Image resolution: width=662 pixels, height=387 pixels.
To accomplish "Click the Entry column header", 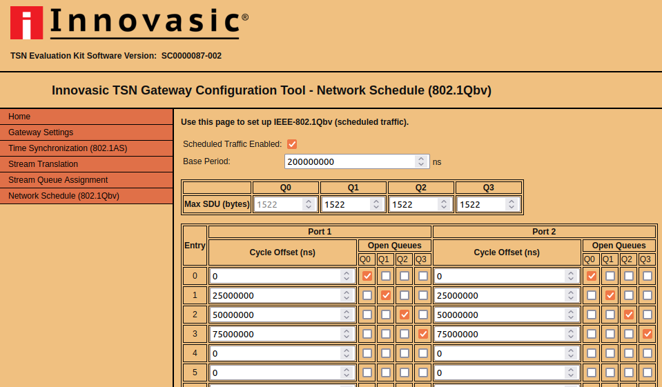I will click(195, 246).
